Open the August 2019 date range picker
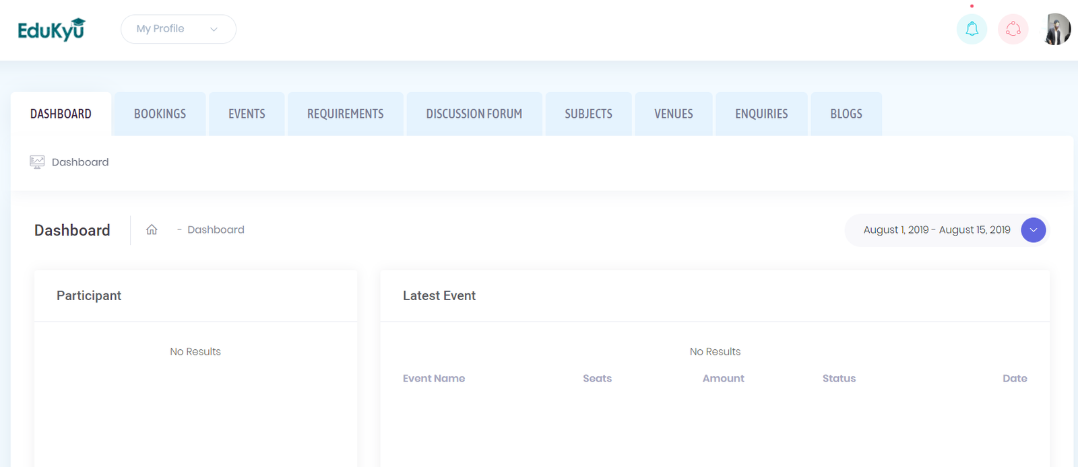The width and height of the screenshot is (1078, 467). point(937,230)
